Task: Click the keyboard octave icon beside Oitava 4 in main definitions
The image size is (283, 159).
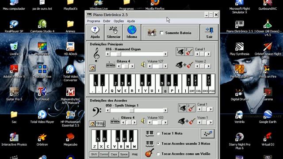Action: tap(111, 65)
